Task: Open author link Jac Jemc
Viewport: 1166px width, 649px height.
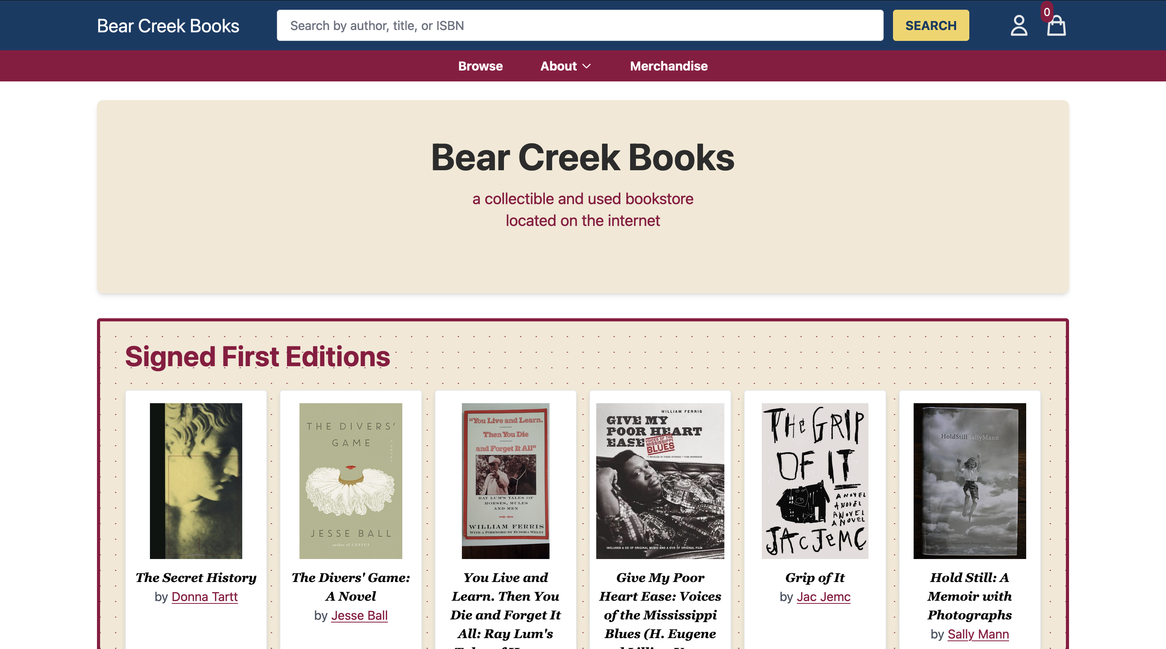Action: (823, 596)
